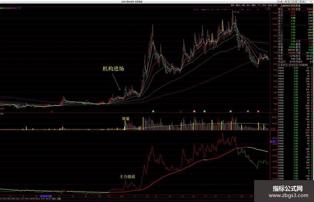
Task: Open the 资讯 top menu
Action: [x=287, y=2]
